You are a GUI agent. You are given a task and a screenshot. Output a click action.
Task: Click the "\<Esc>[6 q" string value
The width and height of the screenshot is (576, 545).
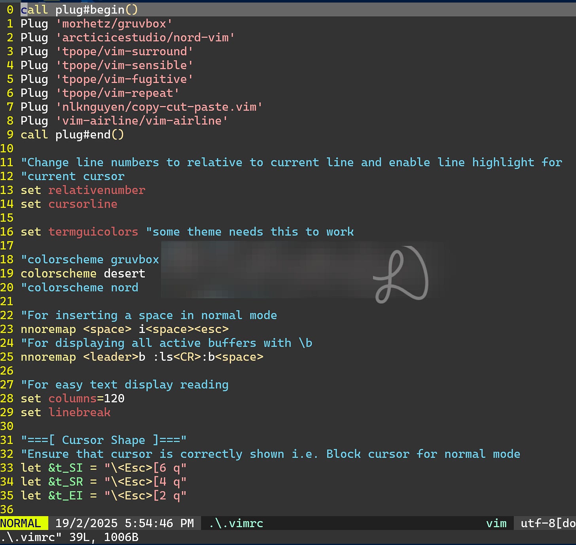click(145, 468)
